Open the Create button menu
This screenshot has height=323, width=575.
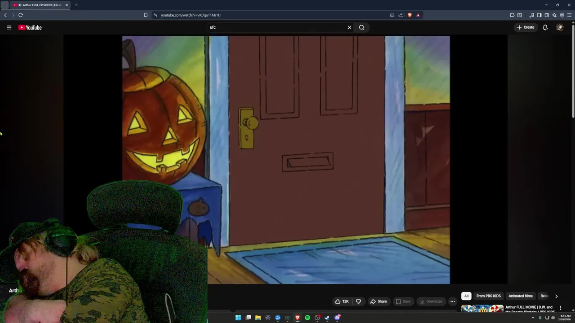pyautogui.click(x=526, y=27)
